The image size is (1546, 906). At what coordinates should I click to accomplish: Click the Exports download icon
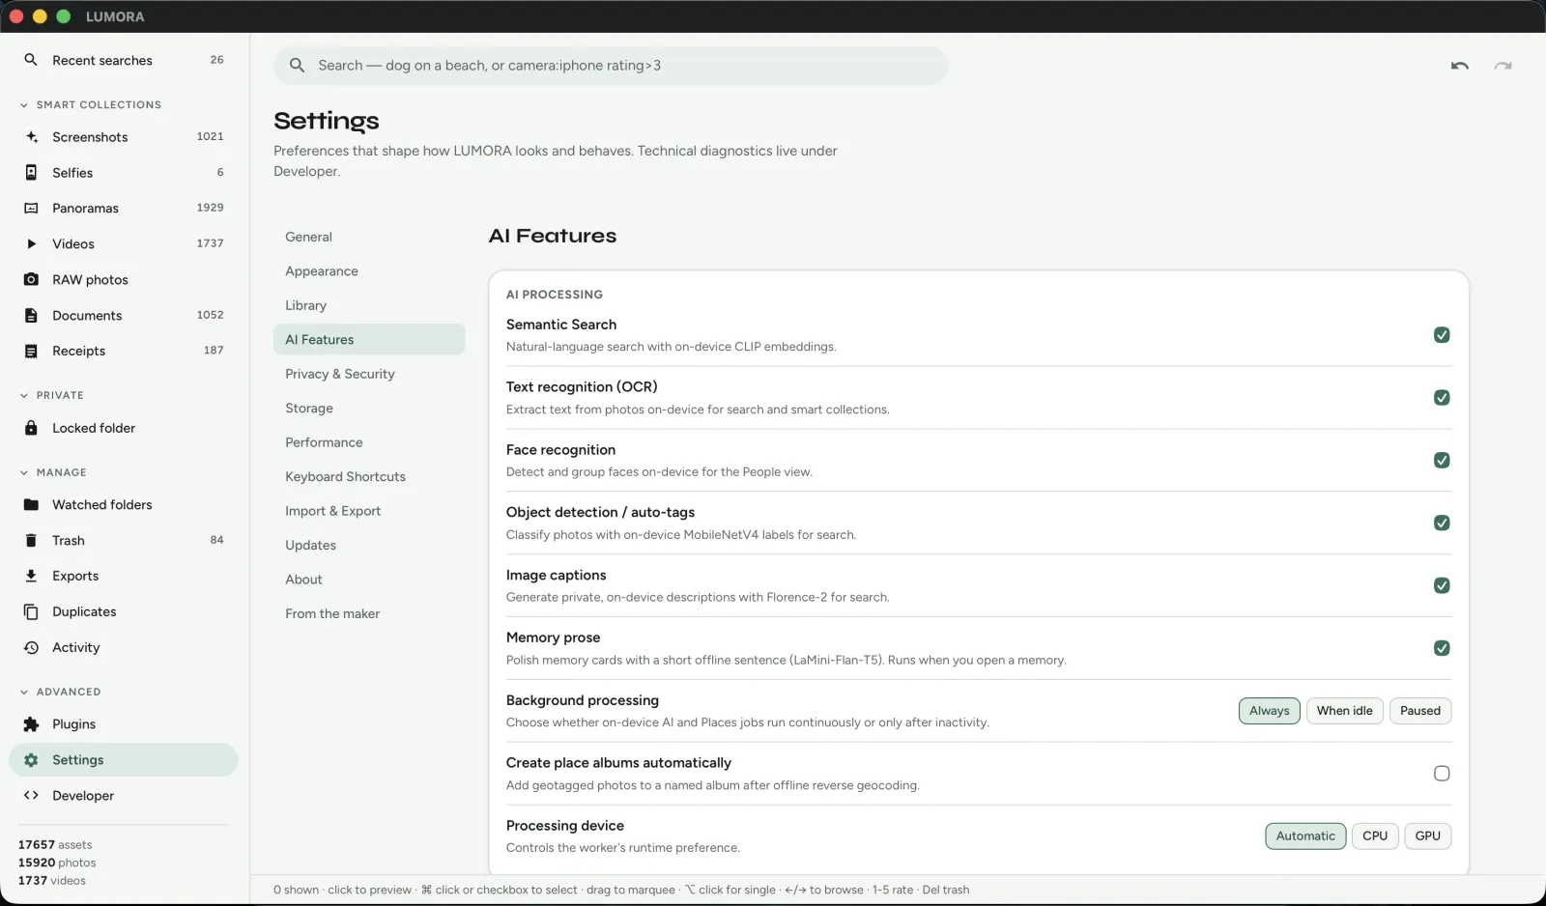click(31, 577)
